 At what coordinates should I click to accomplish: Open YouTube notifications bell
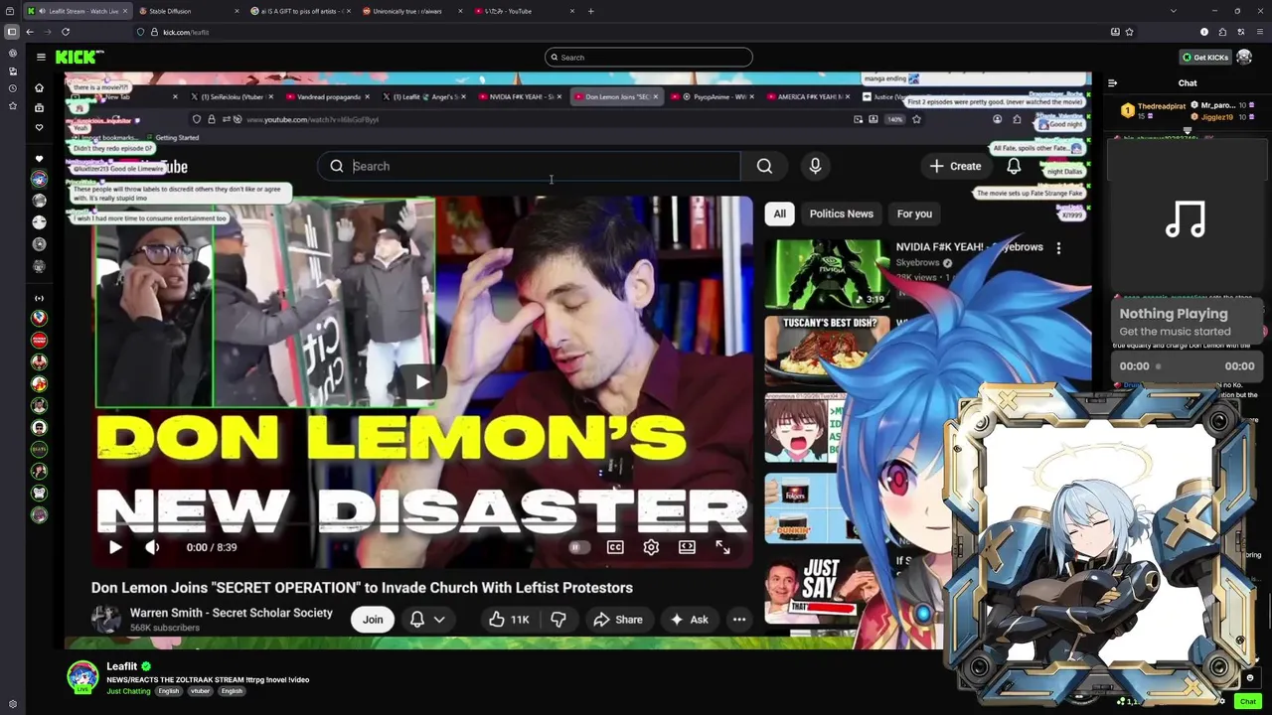1014,166
